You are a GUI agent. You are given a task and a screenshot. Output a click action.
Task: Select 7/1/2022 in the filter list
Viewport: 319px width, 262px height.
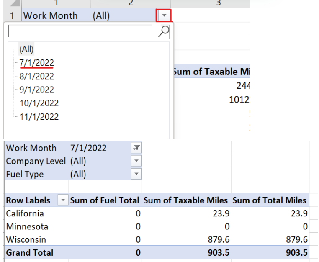pos(36,63)
